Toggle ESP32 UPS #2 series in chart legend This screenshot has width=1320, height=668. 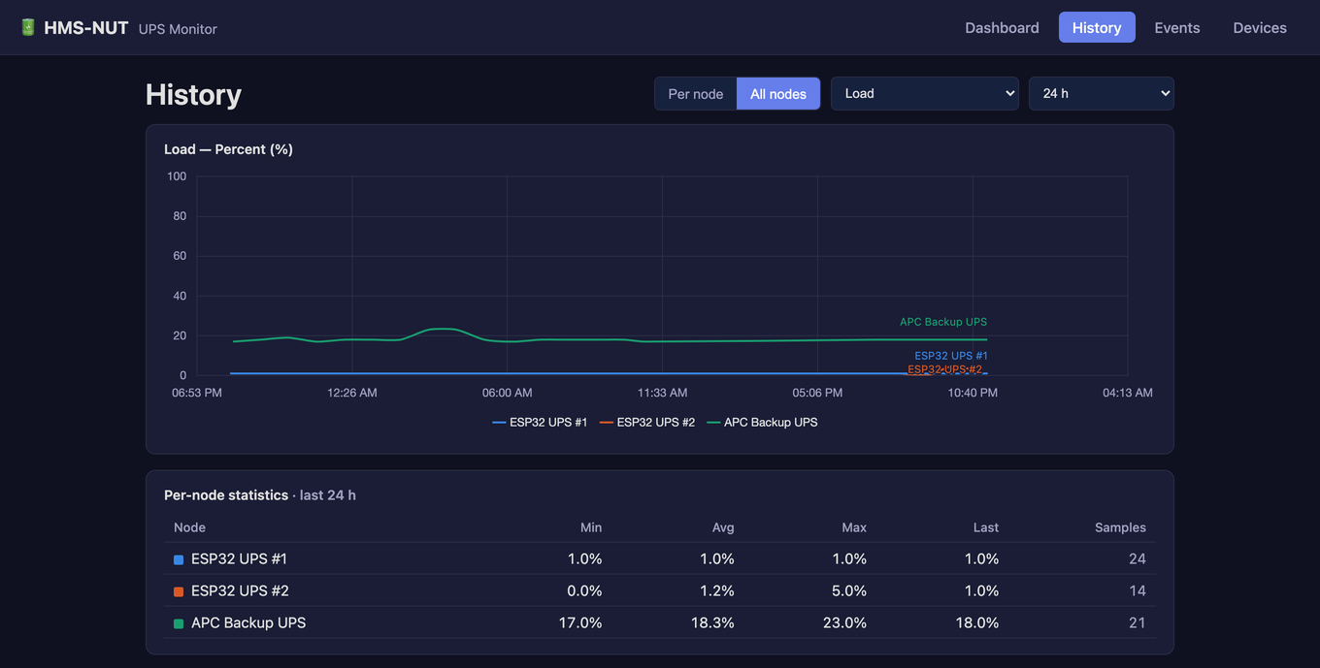647,422
